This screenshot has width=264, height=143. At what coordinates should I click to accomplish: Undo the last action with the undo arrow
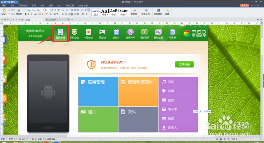pos(13,20)
